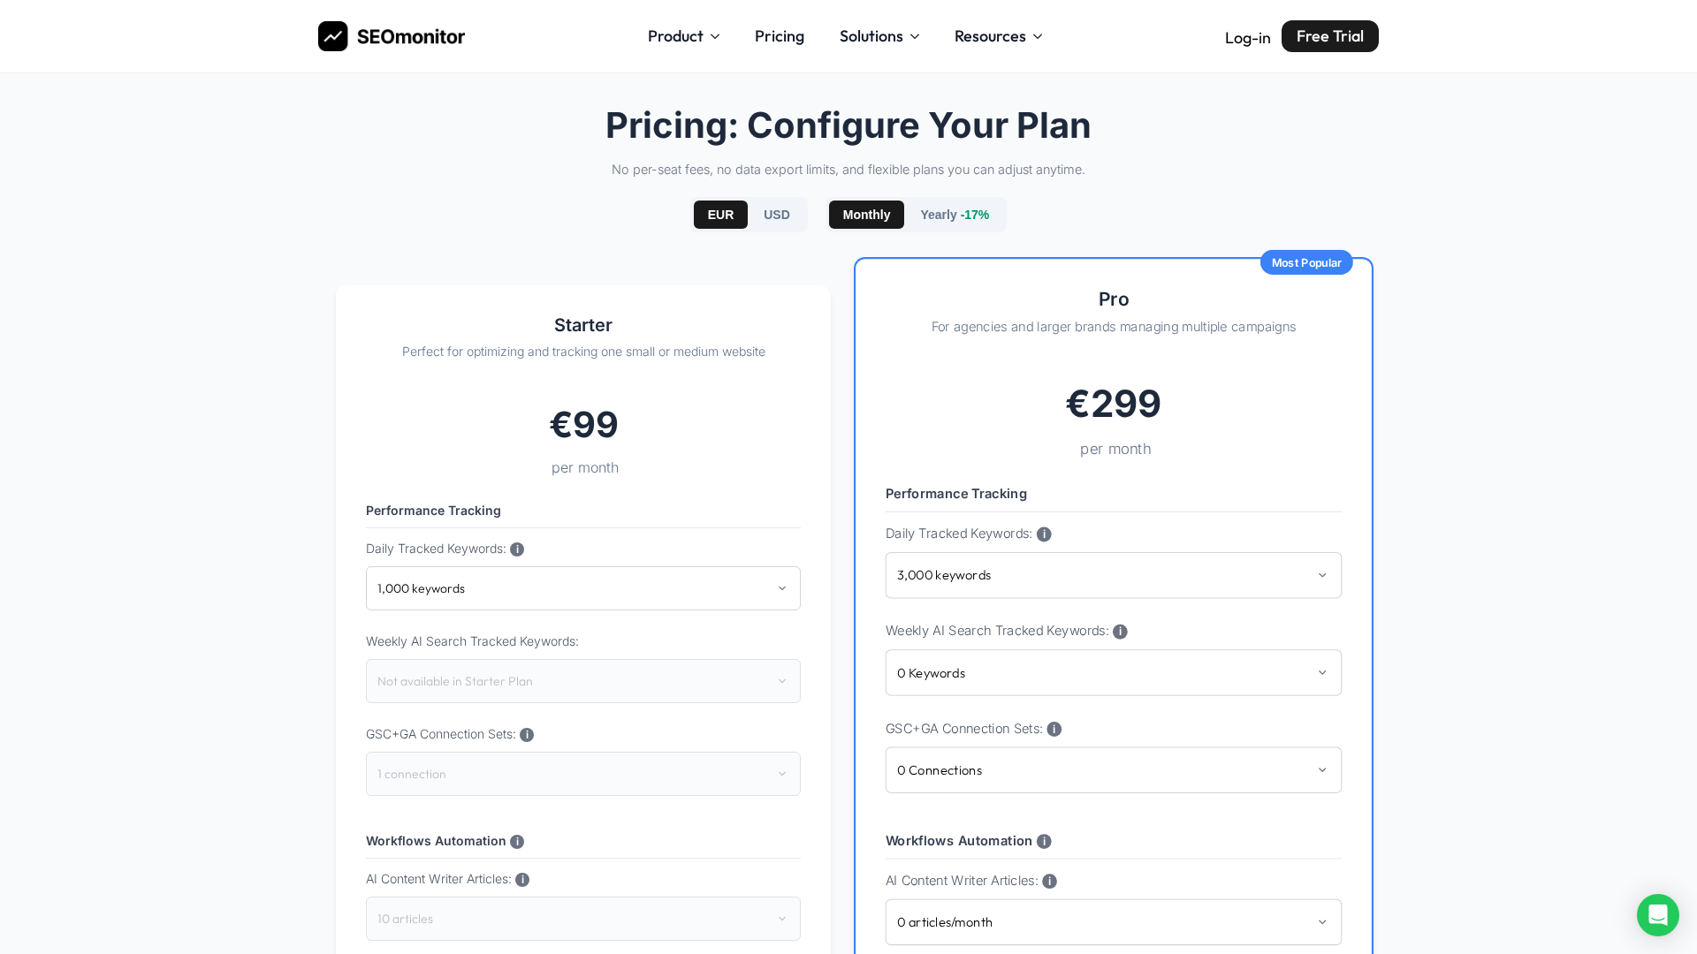Click info icon next to Pro AI Content Writer Articles

tap(1049, 882)
